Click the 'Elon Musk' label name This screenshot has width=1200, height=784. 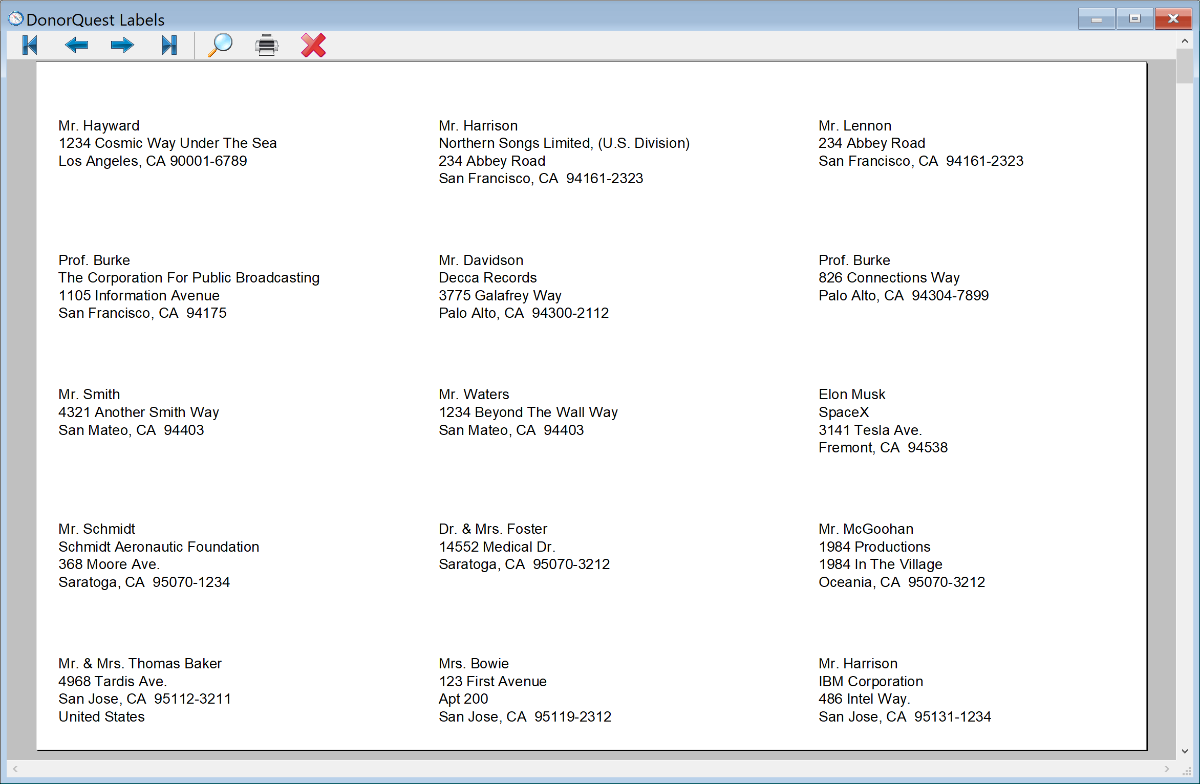852,394
